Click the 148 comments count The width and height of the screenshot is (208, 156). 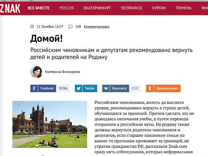78,27
